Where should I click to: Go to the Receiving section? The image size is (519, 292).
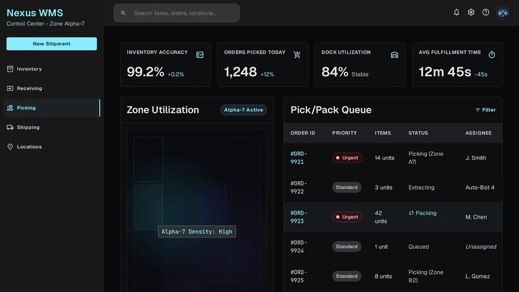click(x=51, y=88)
